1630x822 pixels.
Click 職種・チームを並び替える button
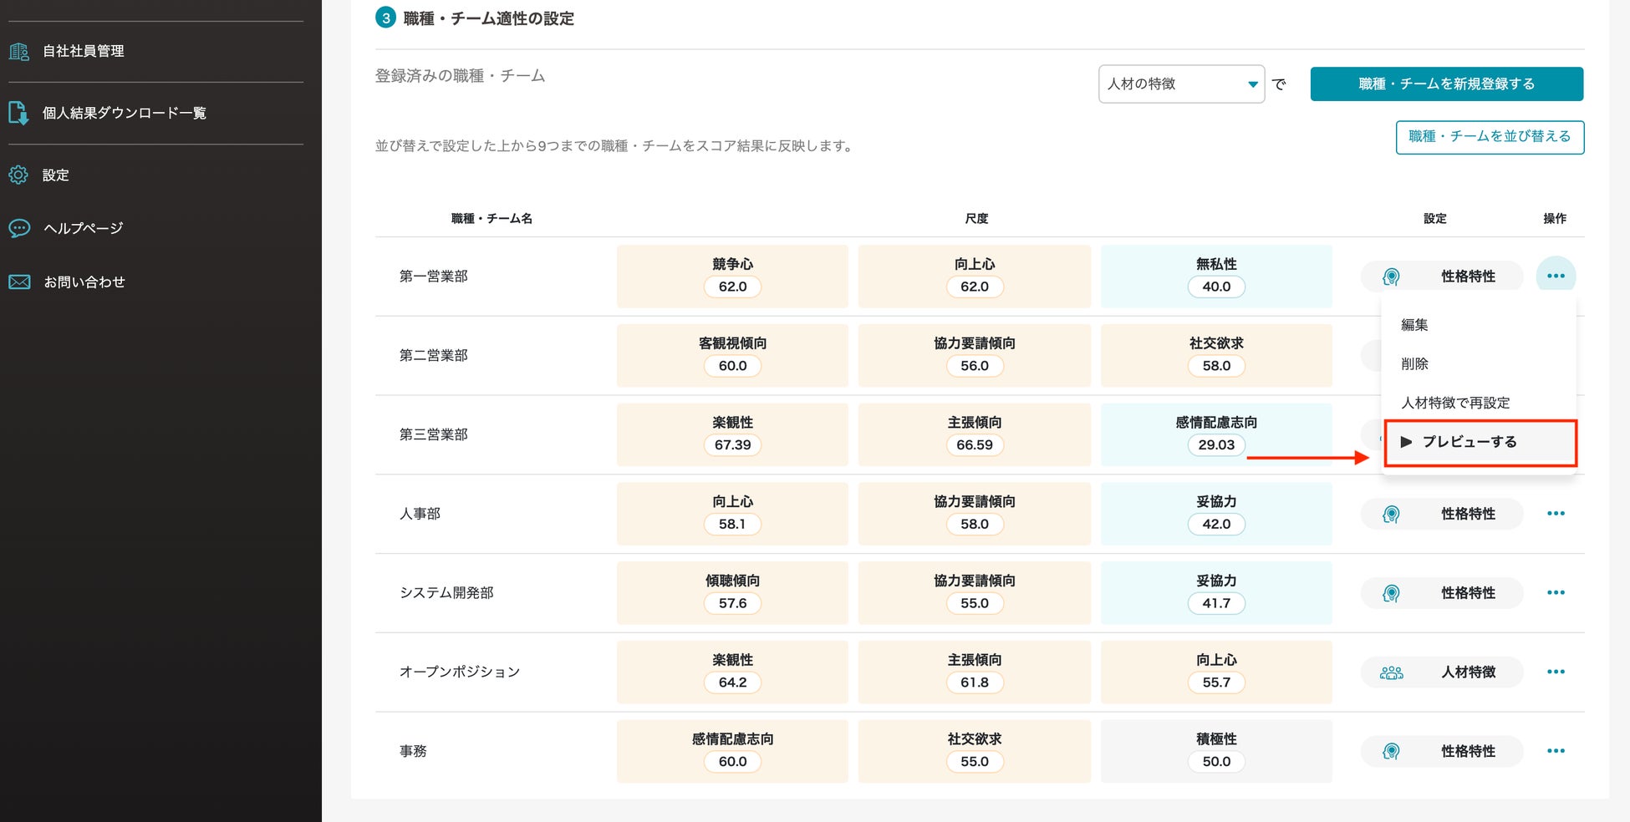[1489, 137]
